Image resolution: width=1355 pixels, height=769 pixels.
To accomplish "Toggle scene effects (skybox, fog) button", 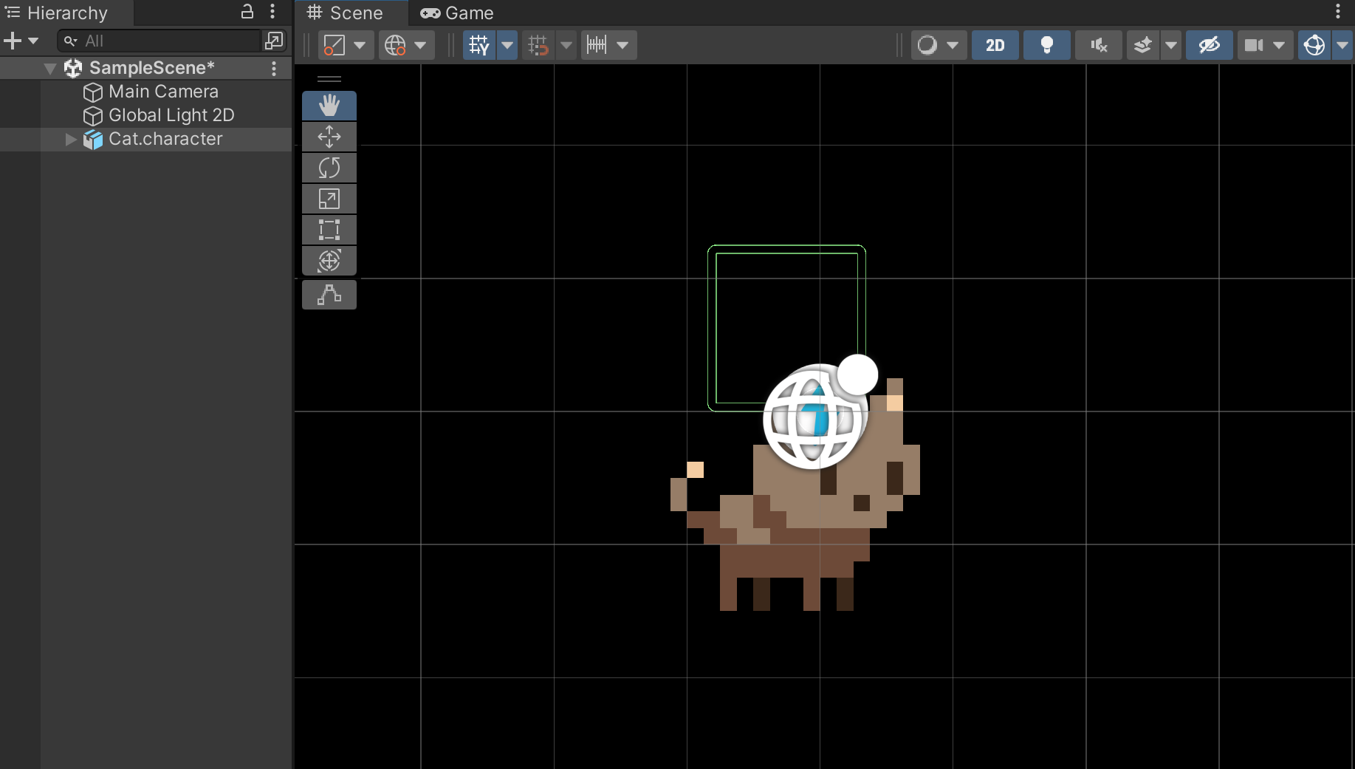I will pos(1143,45).
